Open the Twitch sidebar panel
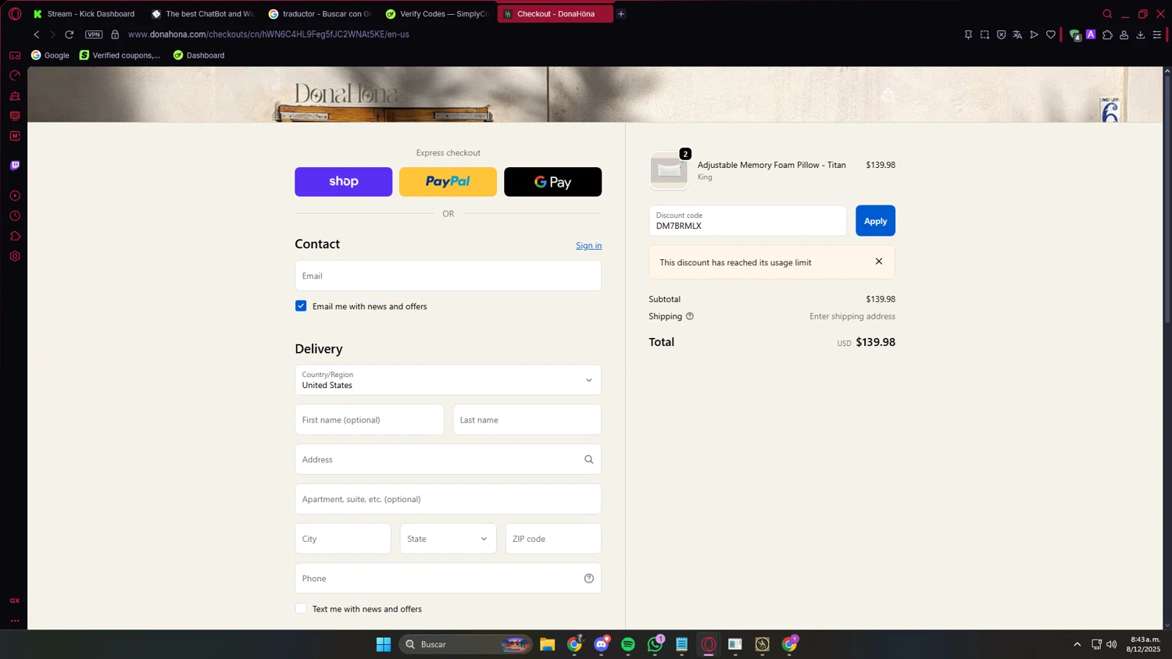The image size is (1172, 659). tap(15, 166)
